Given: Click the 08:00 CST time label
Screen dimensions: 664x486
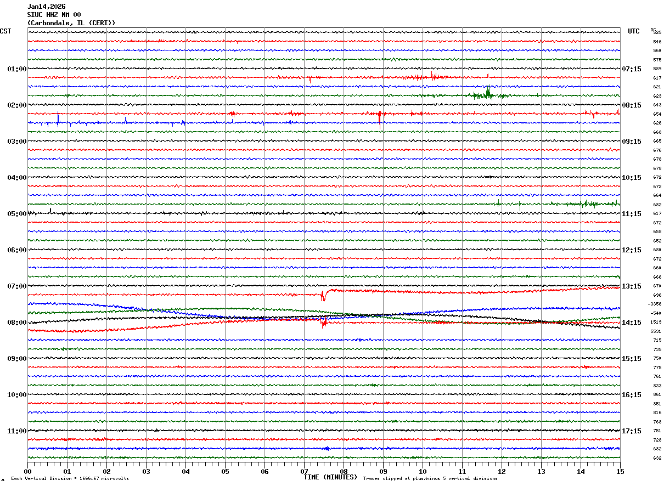Looking at the screenshot, I should (x=17, y=323).
